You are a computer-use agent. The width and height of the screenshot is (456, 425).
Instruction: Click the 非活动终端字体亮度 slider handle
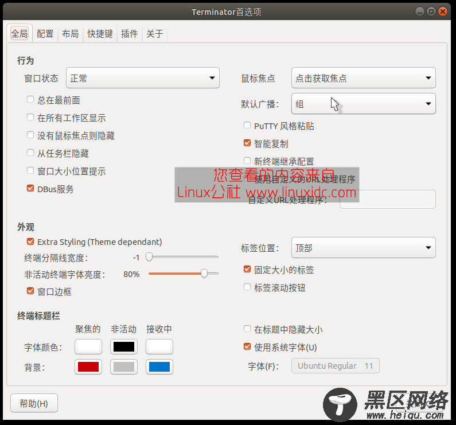click(x=204, y=274)
